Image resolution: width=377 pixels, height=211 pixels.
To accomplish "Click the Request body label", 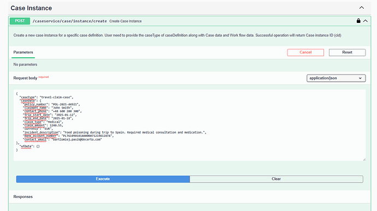I will 25,78.
